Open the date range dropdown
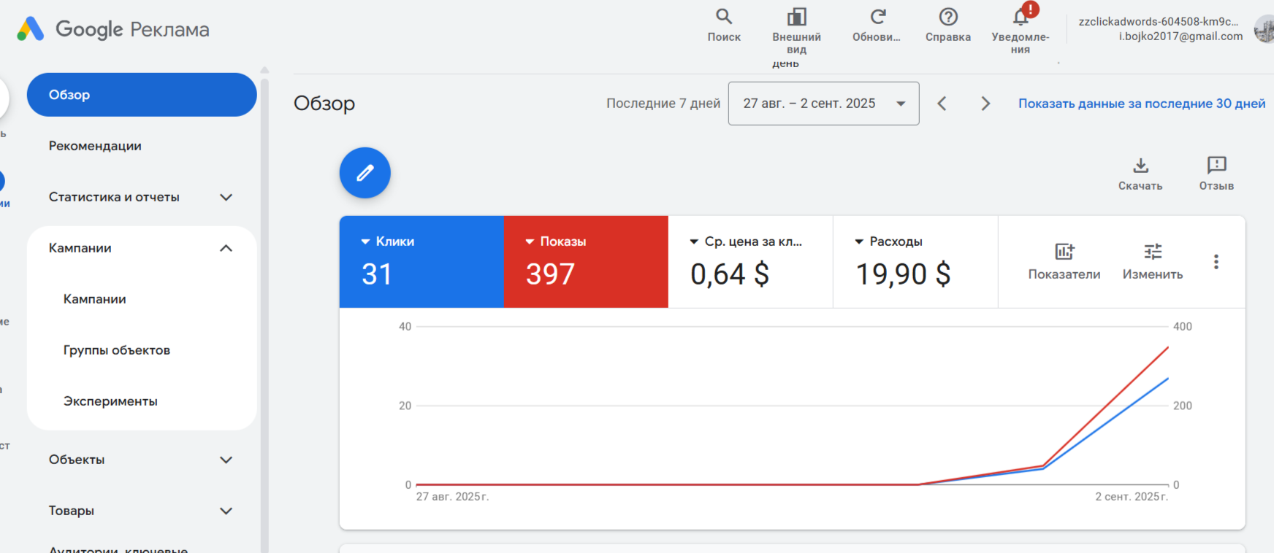The width and height of the screenshot is (1274, 553). click(x=823, y=104)
